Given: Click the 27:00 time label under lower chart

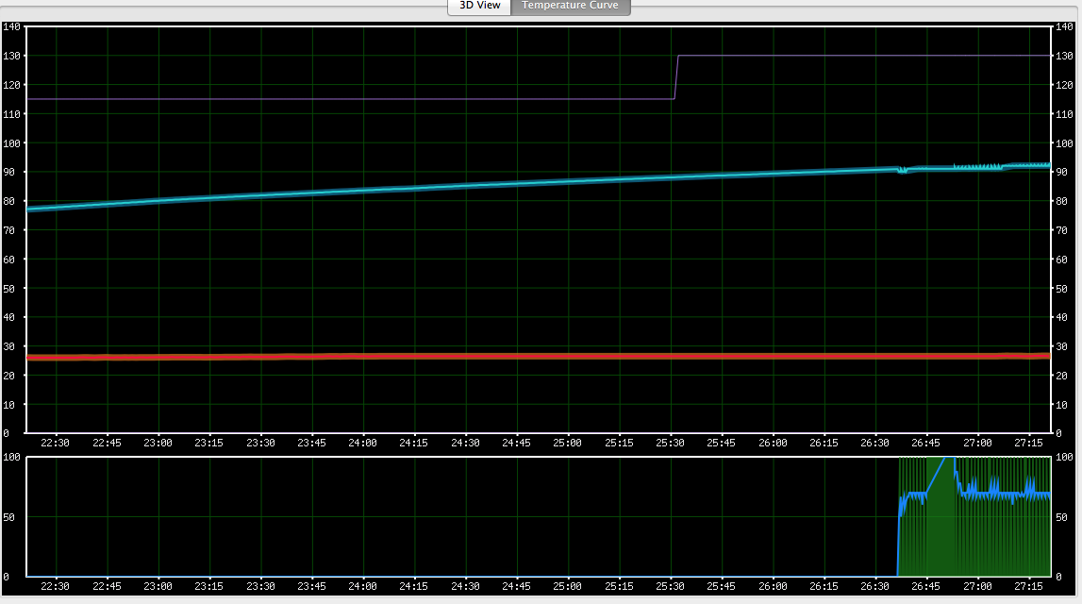Looking at the screenshot, I should pyautogui.click(x=977, y=586).
